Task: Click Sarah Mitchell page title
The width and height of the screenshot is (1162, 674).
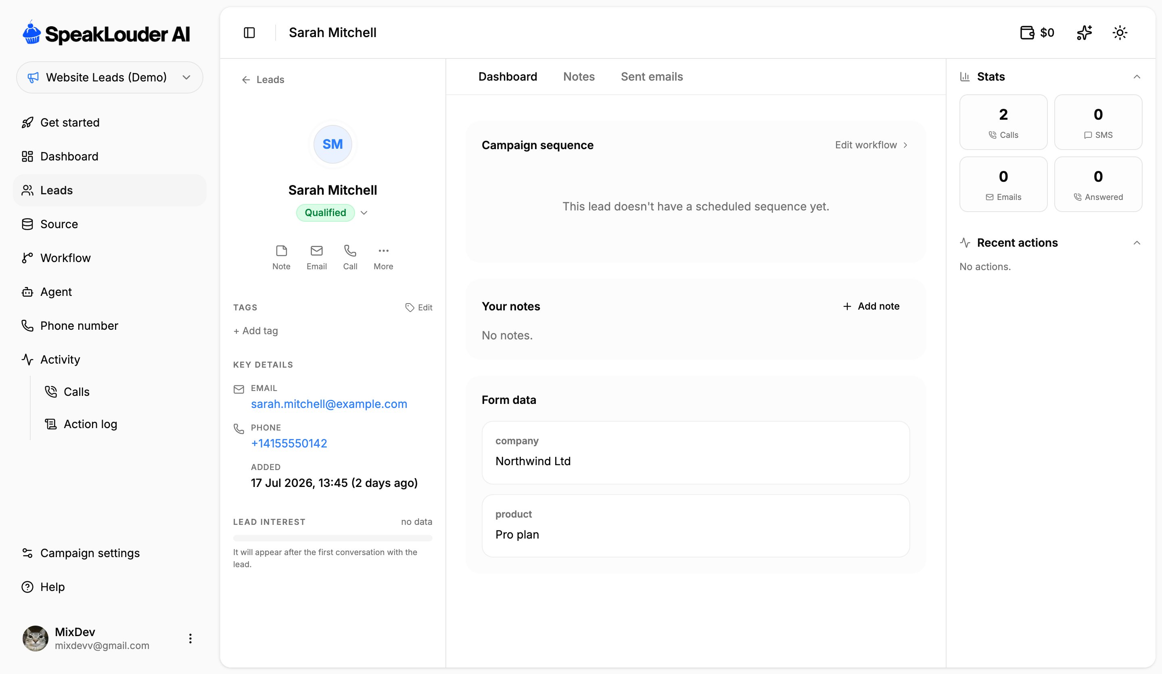Action: tap(332, 33)
